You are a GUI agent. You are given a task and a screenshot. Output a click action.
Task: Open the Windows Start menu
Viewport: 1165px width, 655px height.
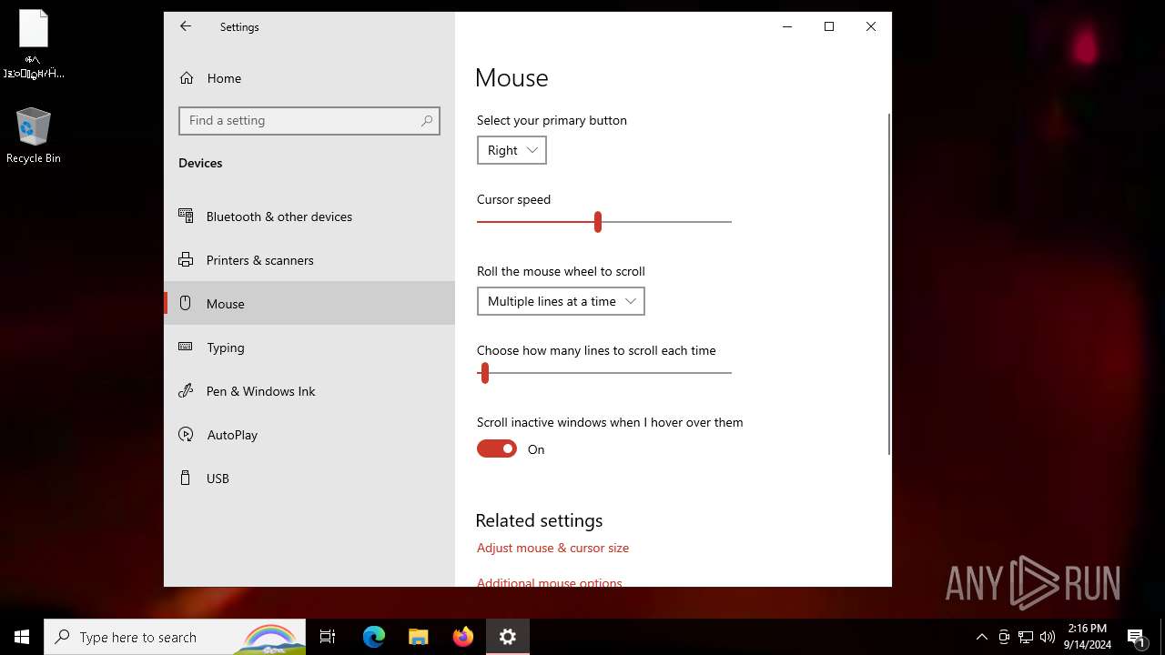coord(22,637)
